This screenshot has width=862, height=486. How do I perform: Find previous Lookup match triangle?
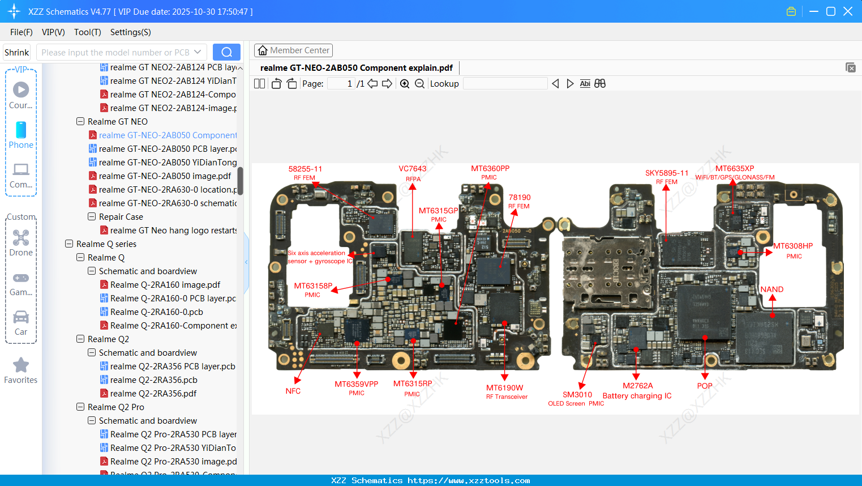pos(555,84)
